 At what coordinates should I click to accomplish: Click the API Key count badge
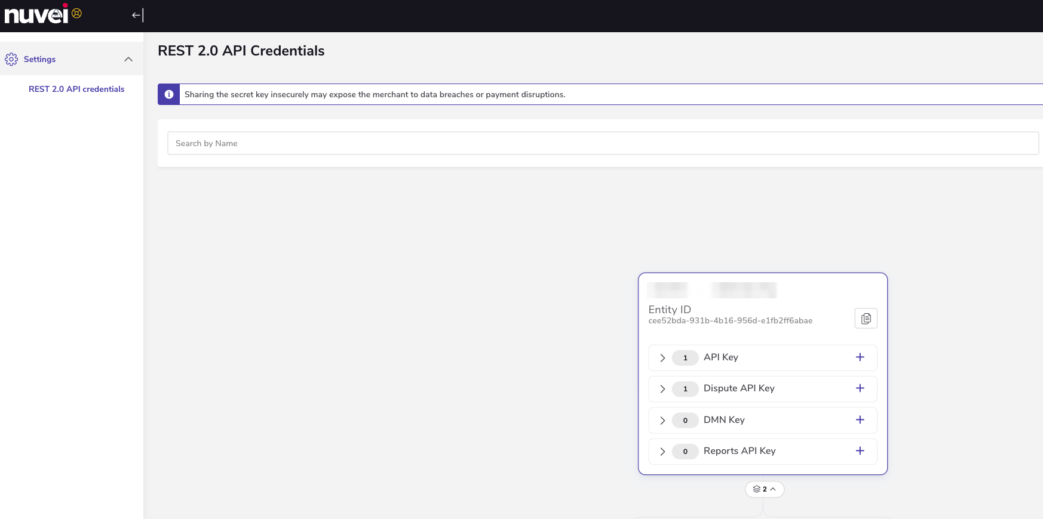pos(685,358)
